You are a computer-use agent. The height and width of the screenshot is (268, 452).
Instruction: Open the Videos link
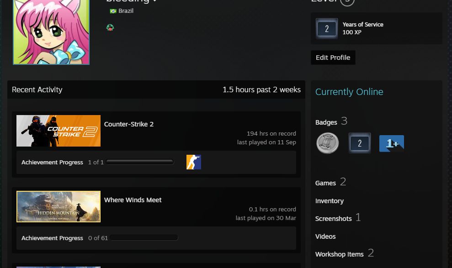point(325,236)
